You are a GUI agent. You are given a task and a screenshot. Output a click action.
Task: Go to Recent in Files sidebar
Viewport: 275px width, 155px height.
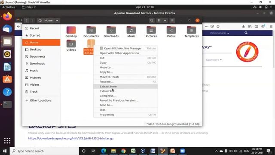click(41, 28)
